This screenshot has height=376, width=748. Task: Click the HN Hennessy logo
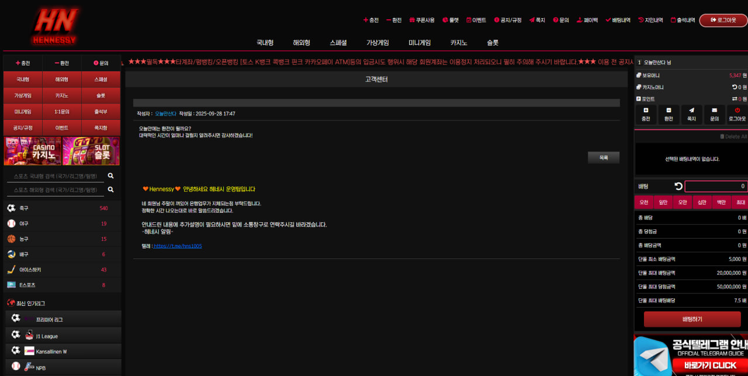[x=54, y=26]
